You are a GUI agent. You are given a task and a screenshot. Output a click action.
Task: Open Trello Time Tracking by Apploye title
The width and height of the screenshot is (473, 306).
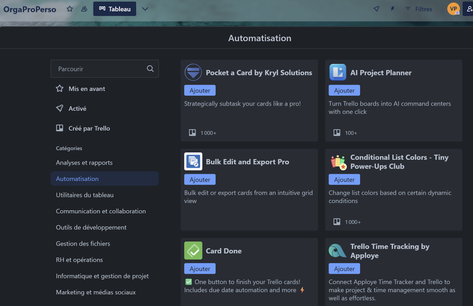[x=390, y=251]
